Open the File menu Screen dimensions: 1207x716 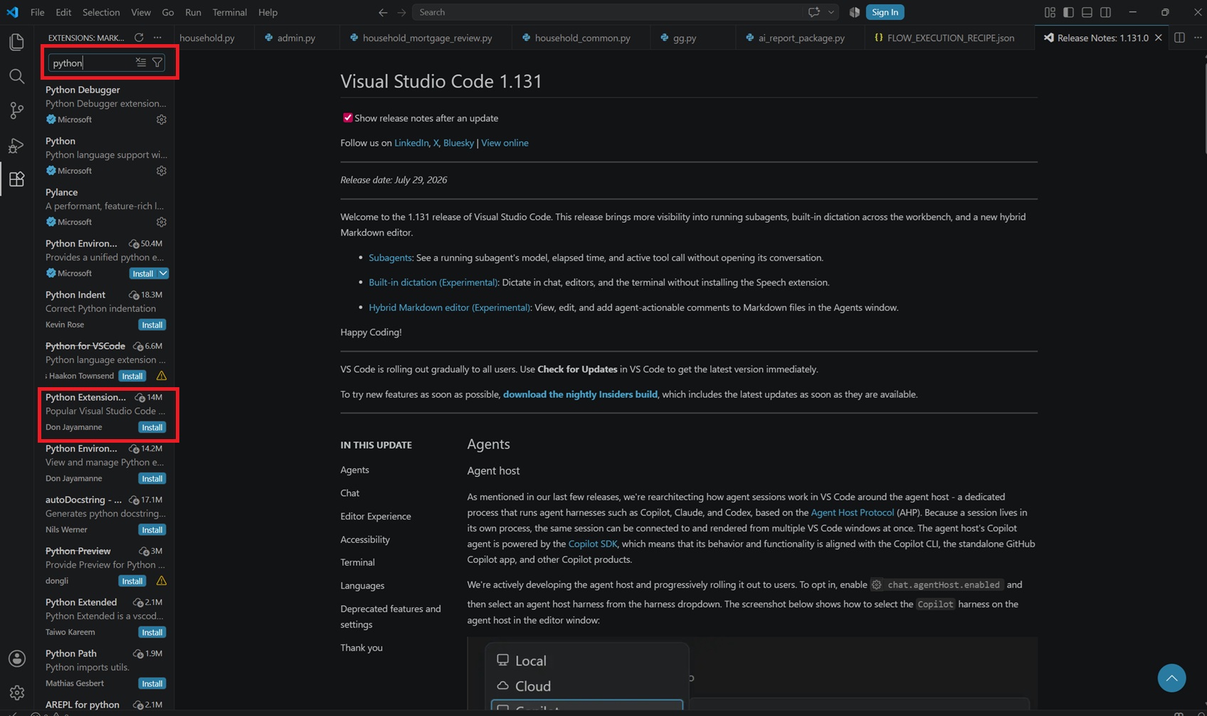38,12
